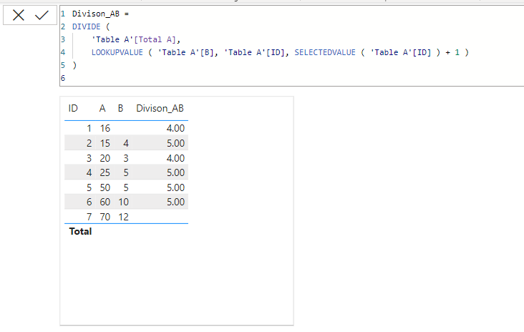Select B value 4 in row 2
The width and height of the screenshot is (524, 332).
tap(126, 143)
